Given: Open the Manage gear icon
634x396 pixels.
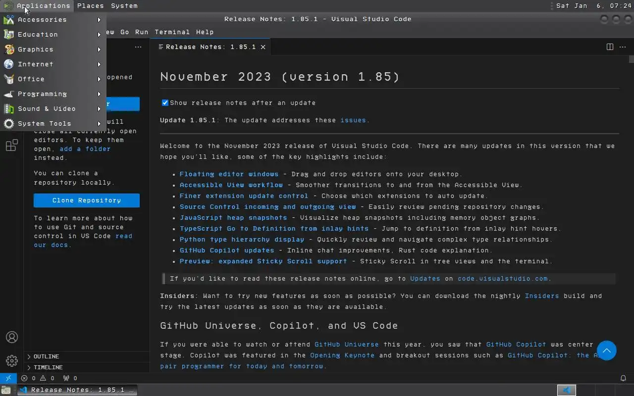Looking at the screenshot, I should [12, 361].
